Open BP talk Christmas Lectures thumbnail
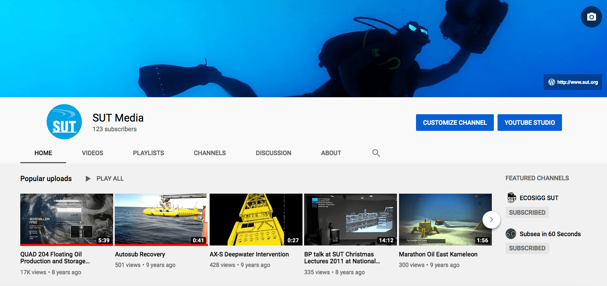Image resolution: width=607 pixels, height=286 pixels. pos(351,220)
